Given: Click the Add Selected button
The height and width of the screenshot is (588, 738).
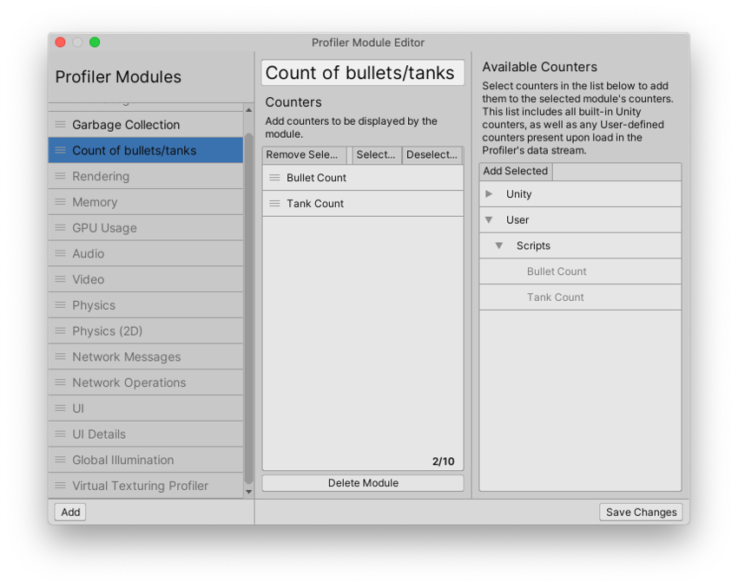Looking at the screenshot, I should [x=515, y=171].
